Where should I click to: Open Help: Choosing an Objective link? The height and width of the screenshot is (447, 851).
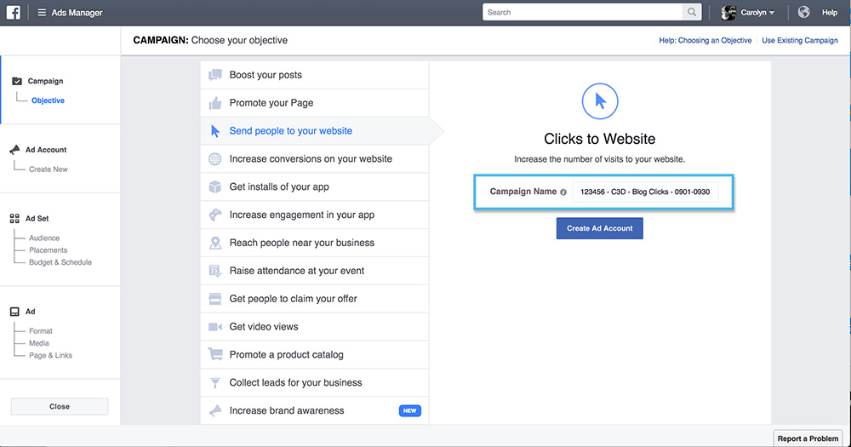[x=705, y=40]
